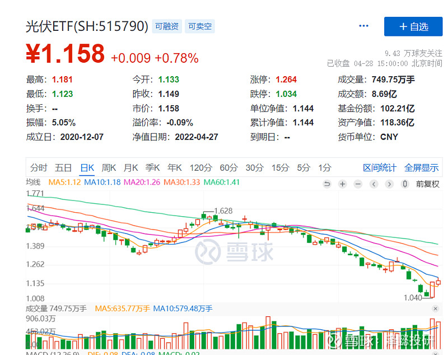
Task: Click the 单位净值 value 1.144
Action: [x=303, y=109]
